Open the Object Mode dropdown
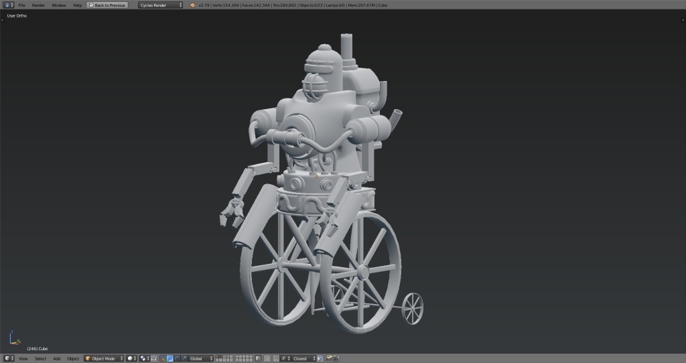This screenshot has width=686, height=363. (104, 358)
